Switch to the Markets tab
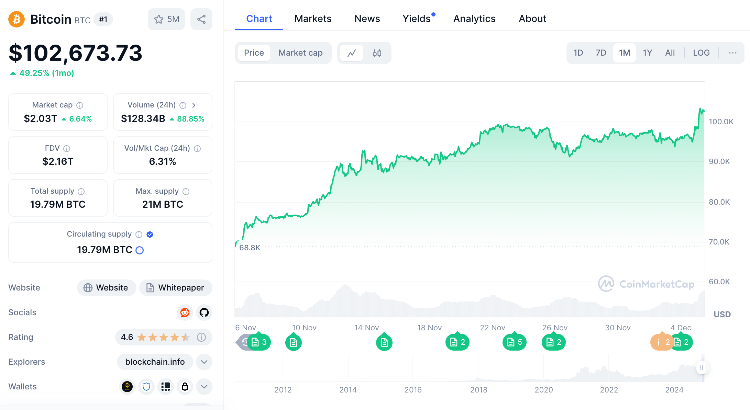Screen dimensions: 750x410 point(312,19)
